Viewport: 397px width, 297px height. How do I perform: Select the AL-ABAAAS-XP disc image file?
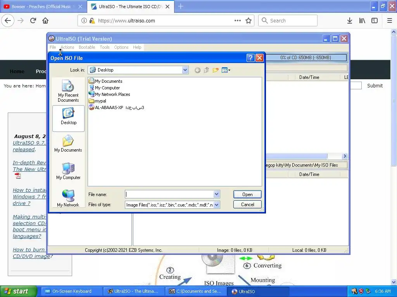point(116,108)
